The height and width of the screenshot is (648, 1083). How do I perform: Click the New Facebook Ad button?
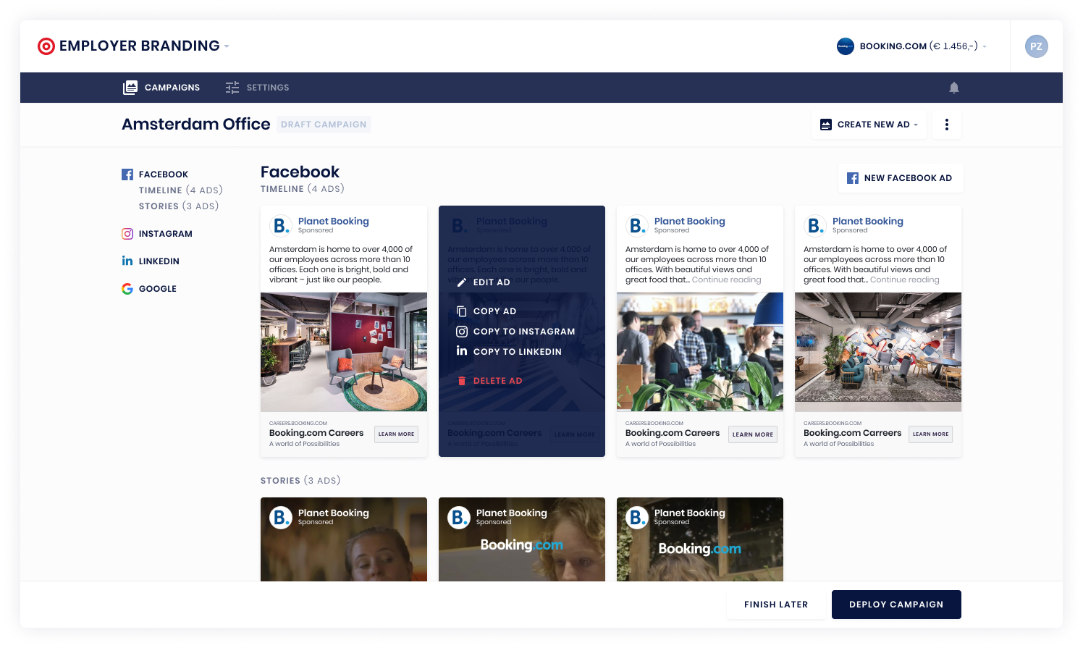pos(901,178)
